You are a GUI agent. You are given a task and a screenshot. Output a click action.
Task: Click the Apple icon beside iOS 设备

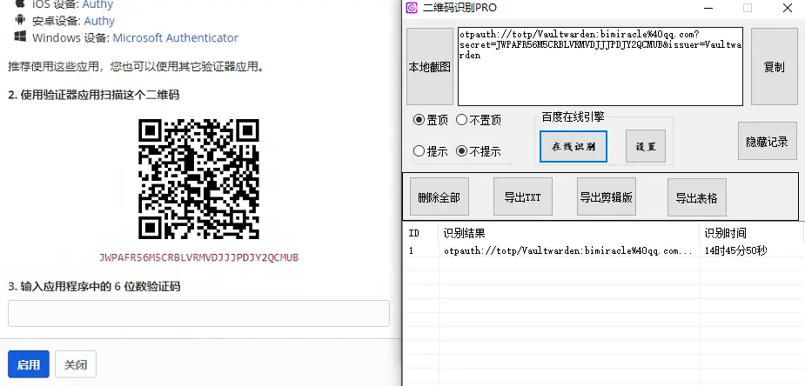tap(20, 3)
